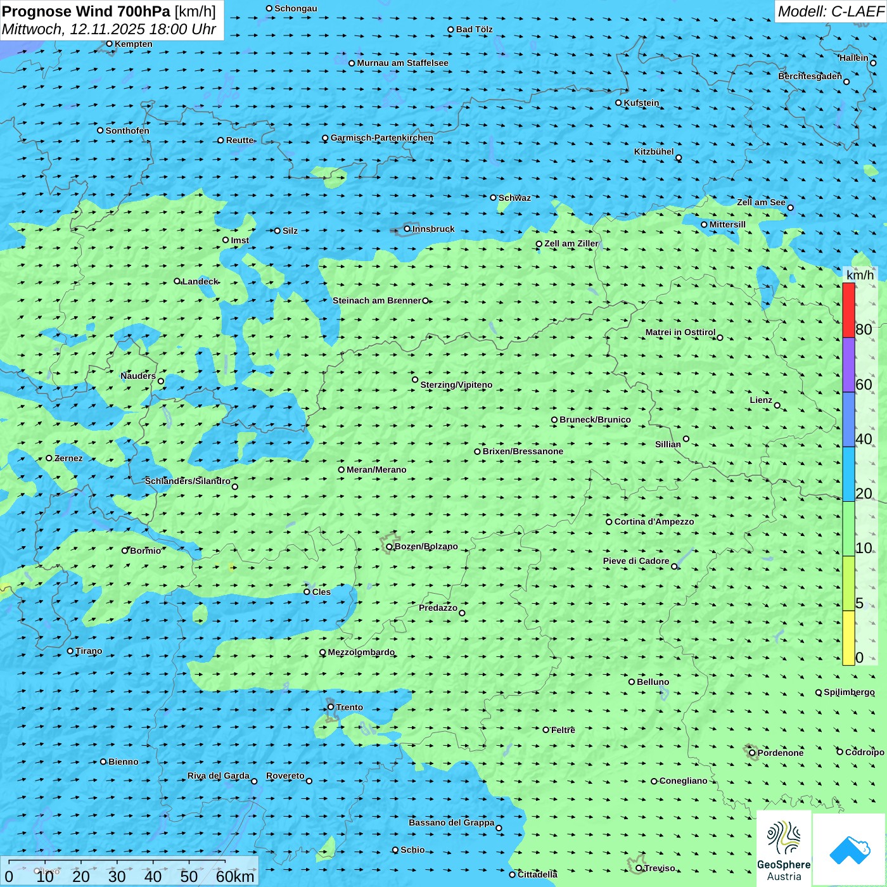Select the Kufstein marker circle
Screen dimensions: 887x887
pos(619,103)
